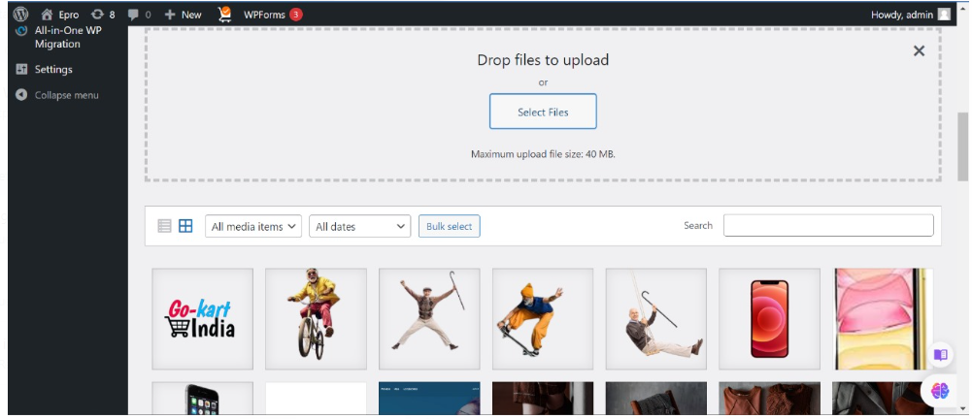972x419 pixels.
Task: Switch to grid view icon
Action: (x=185, y=226)
